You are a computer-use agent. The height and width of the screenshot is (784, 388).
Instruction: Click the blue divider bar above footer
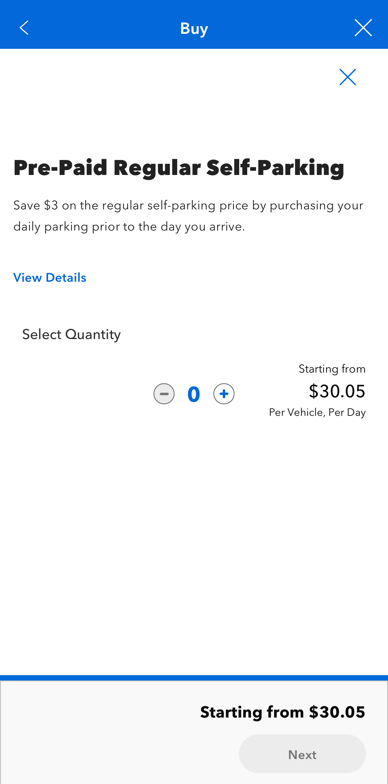pyautogui.click(x=194, y=678)
